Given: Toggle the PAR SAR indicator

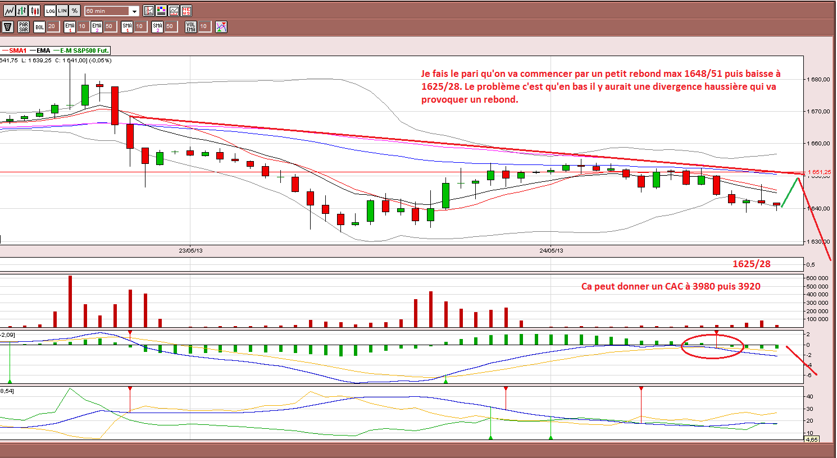Looking at the screenshot, I should pyautogui.click(x=24, y=26).
